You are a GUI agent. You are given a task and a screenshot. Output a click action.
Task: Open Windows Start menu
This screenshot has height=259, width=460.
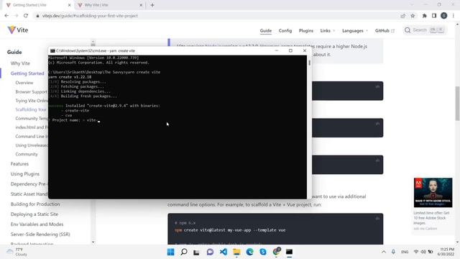tap(171, 252)
